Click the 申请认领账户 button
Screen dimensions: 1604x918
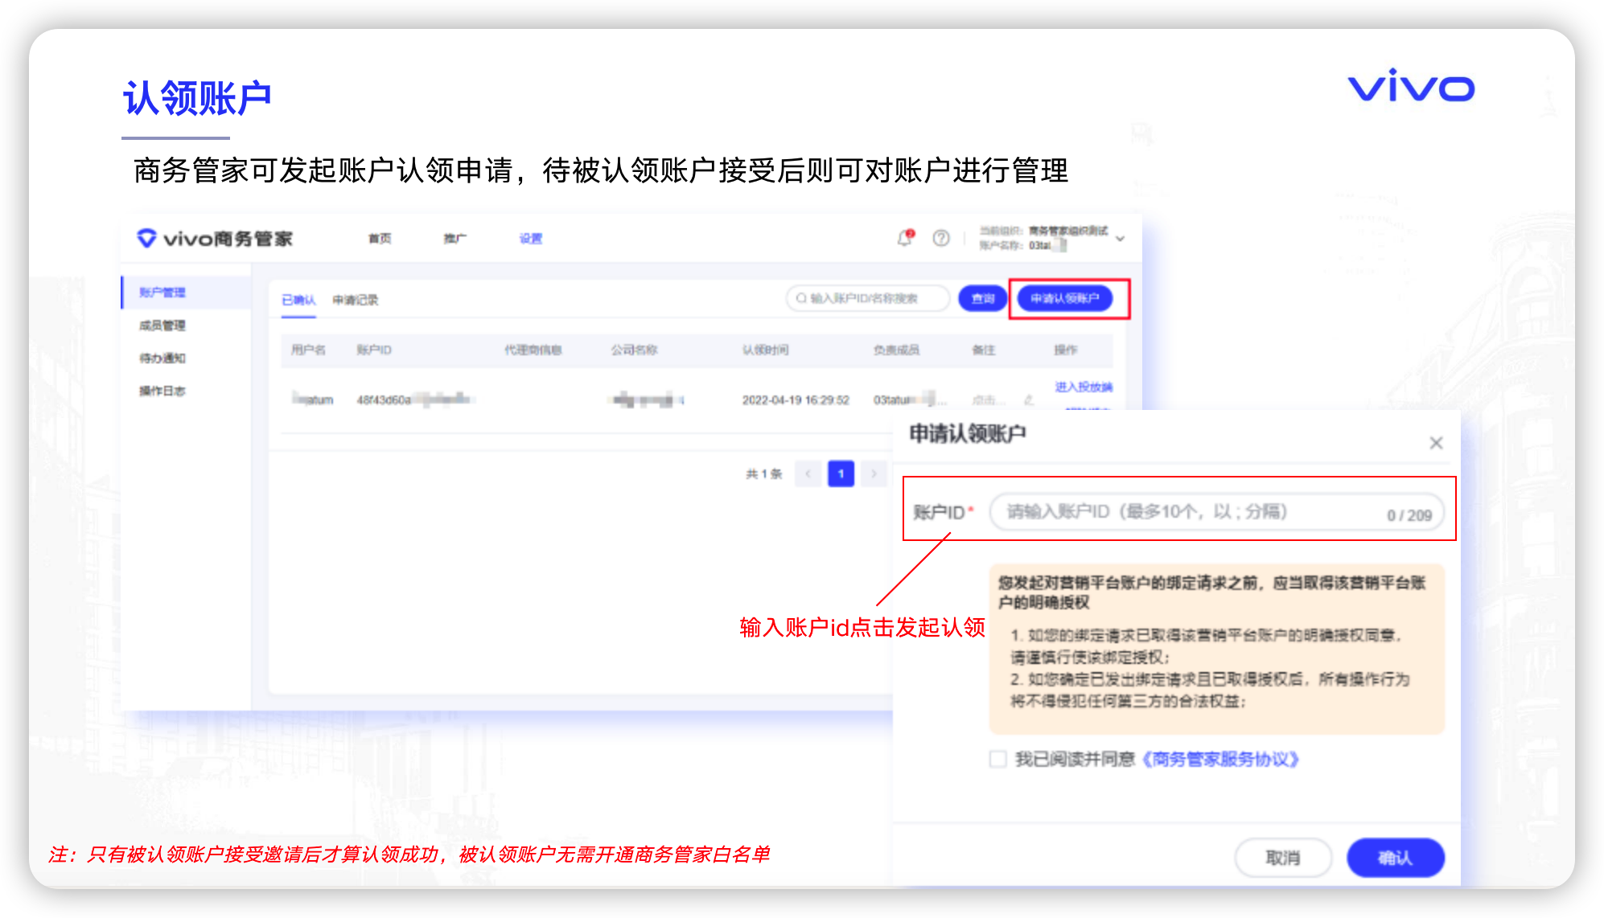pos(1064,298)
